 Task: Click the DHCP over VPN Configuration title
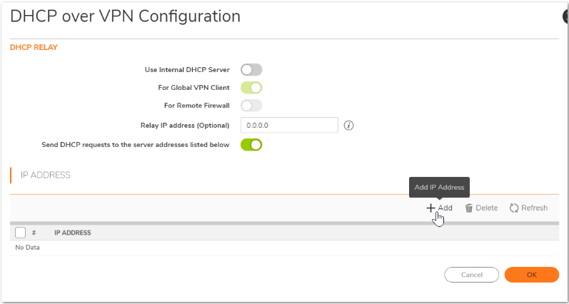[125, 16]
